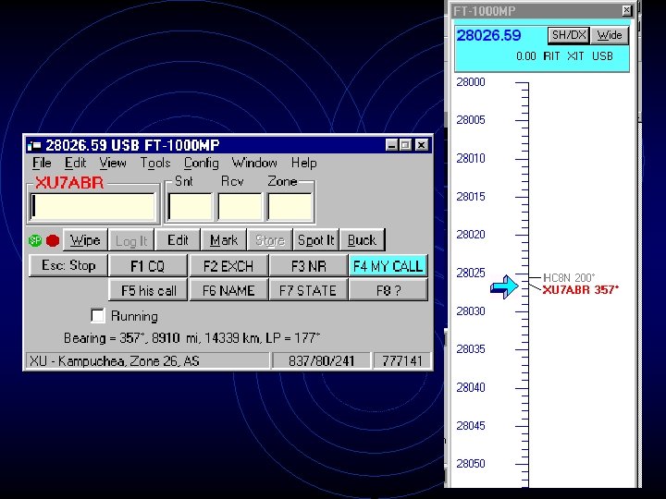This screenshot has height=499, width=666.
Task: Click the F7 STATE button
Action: click(x=308, y=290)
